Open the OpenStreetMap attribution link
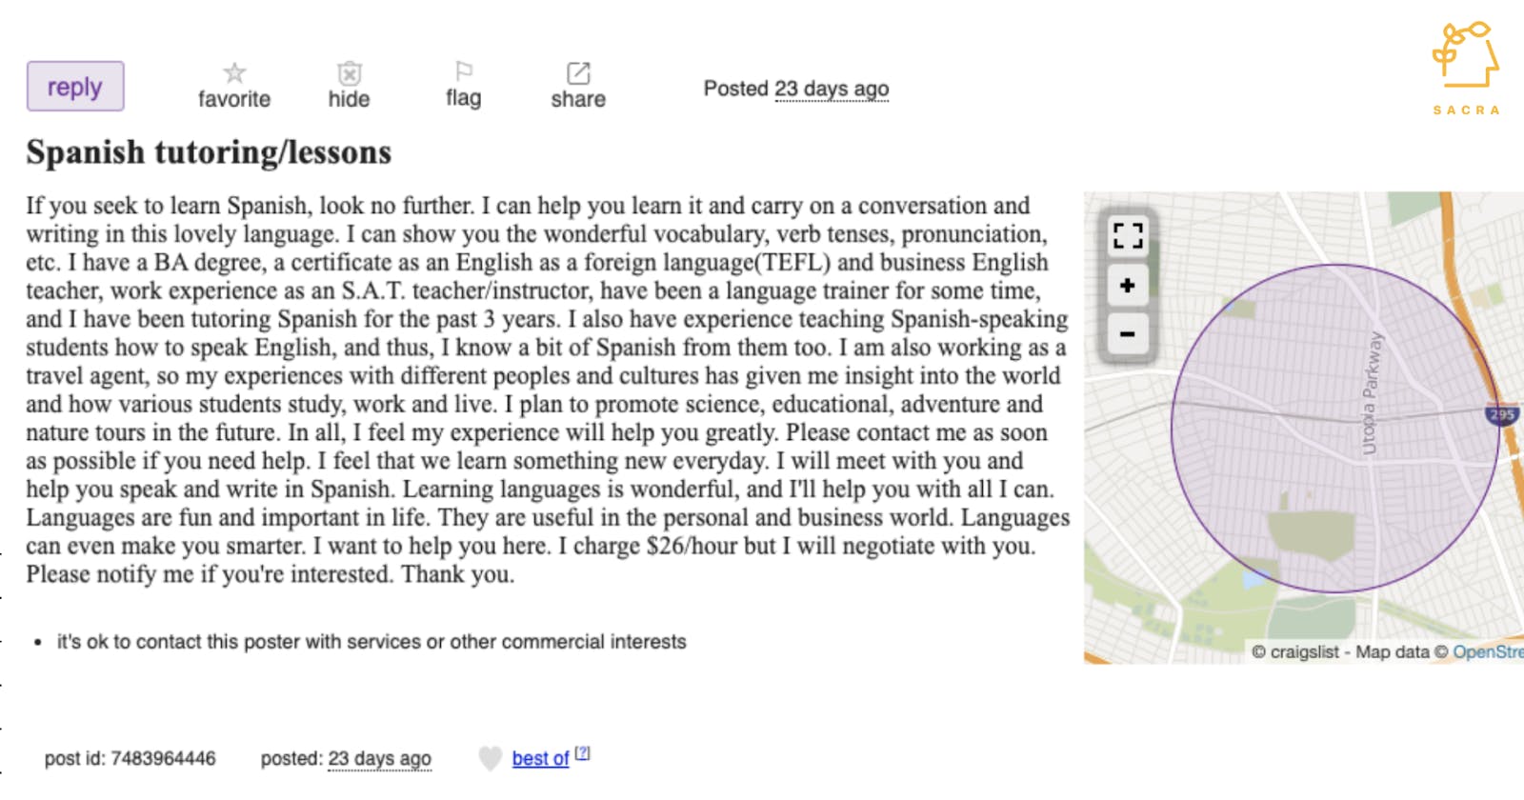Image resolution: width=1524 pixels, height=800 pixels. pyautogui.click(x=1487, y=652)
